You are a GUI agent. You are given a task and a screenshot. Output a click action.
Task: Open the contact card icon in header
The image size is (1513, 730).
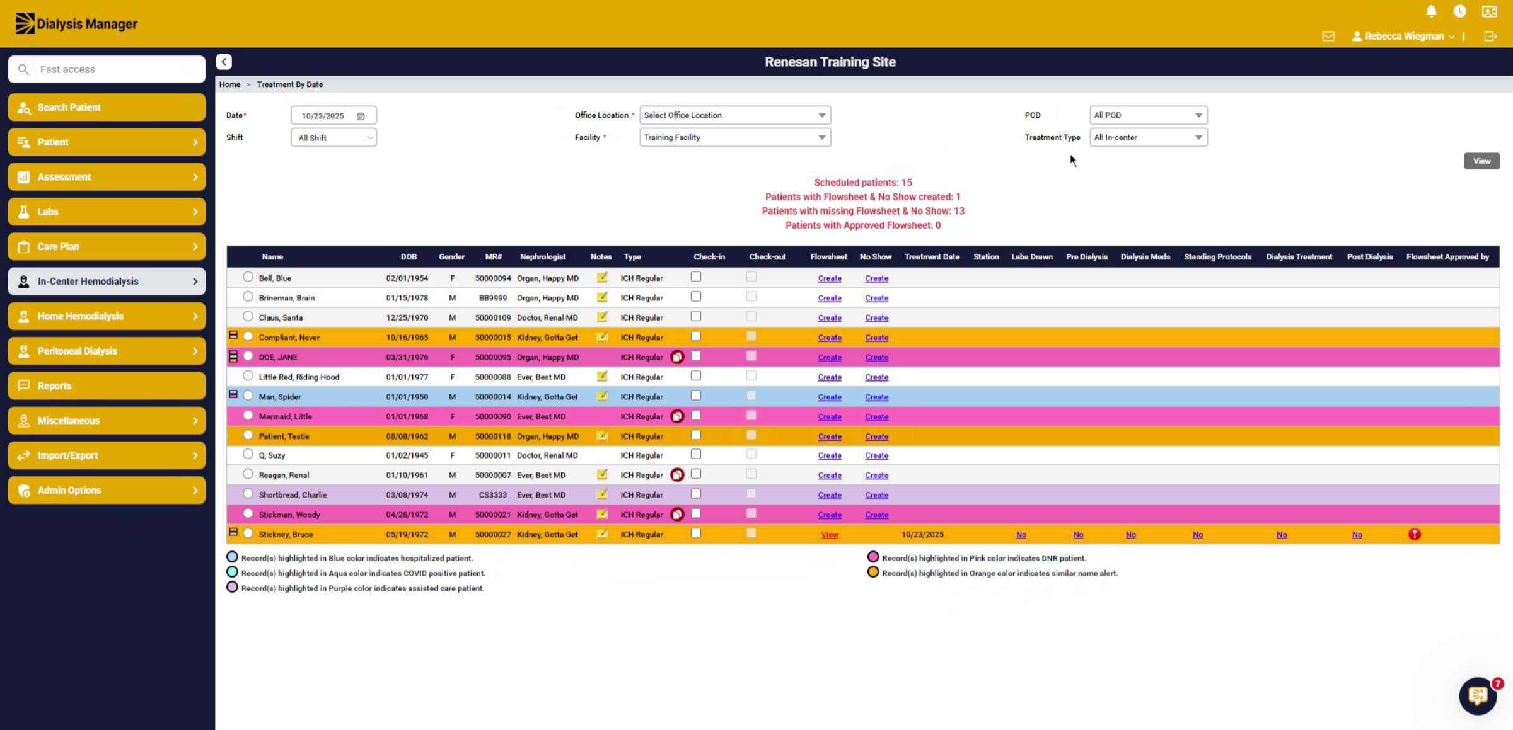[x=1489, y=11]
